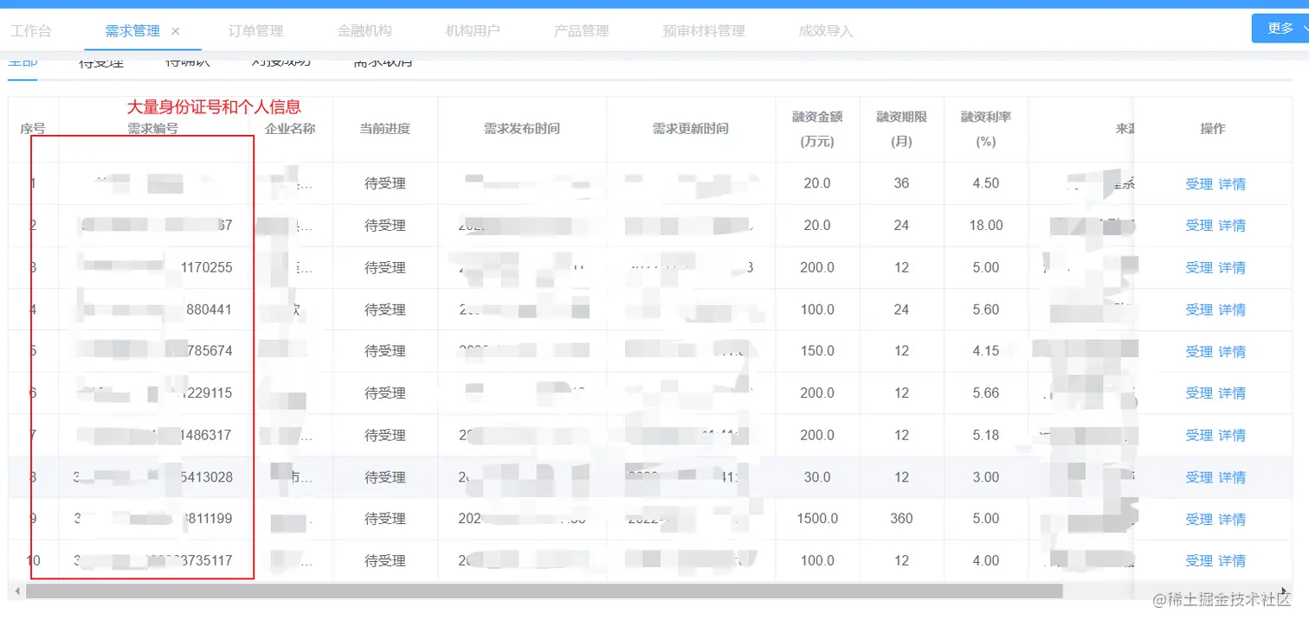Screen dimensions: 1309x626
Task: Select request number ending in 1170255
Action: tap(153, 267)
